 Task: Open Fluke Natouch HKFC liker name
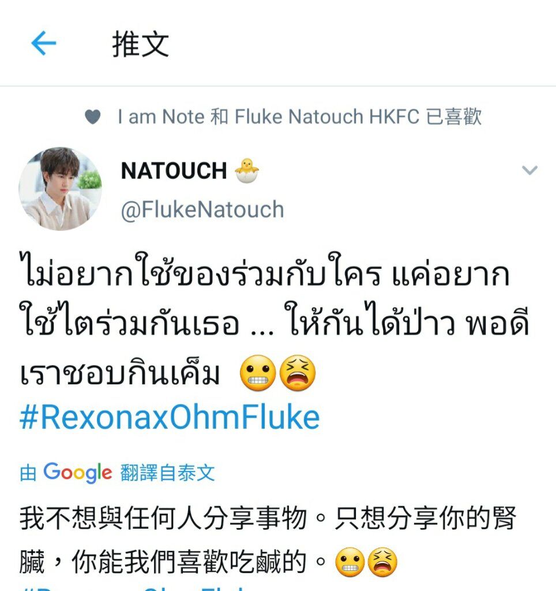coord(326,117)
